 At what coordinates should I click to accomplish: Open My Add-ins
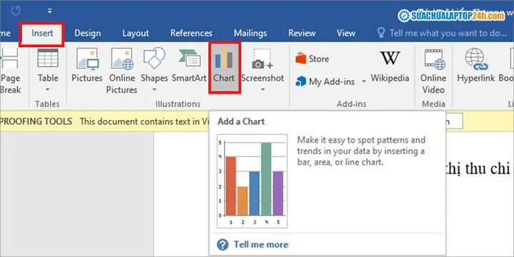coord(325,81)
